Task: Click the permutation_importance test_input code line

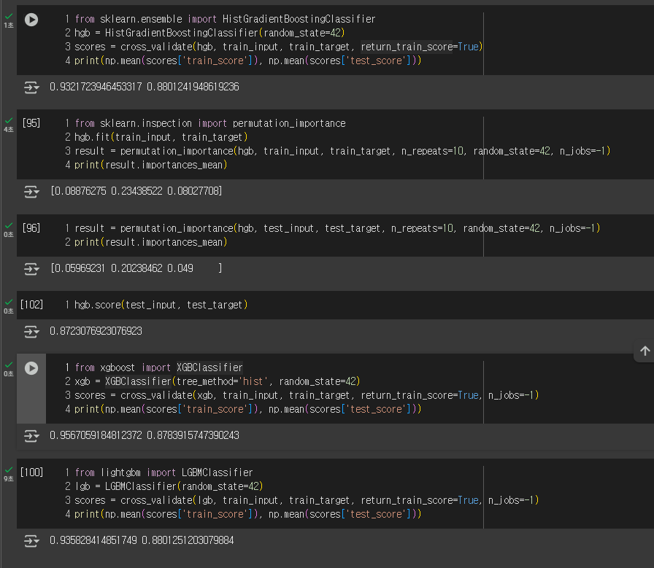Action: pyautogui.click(x=337, y=228)
